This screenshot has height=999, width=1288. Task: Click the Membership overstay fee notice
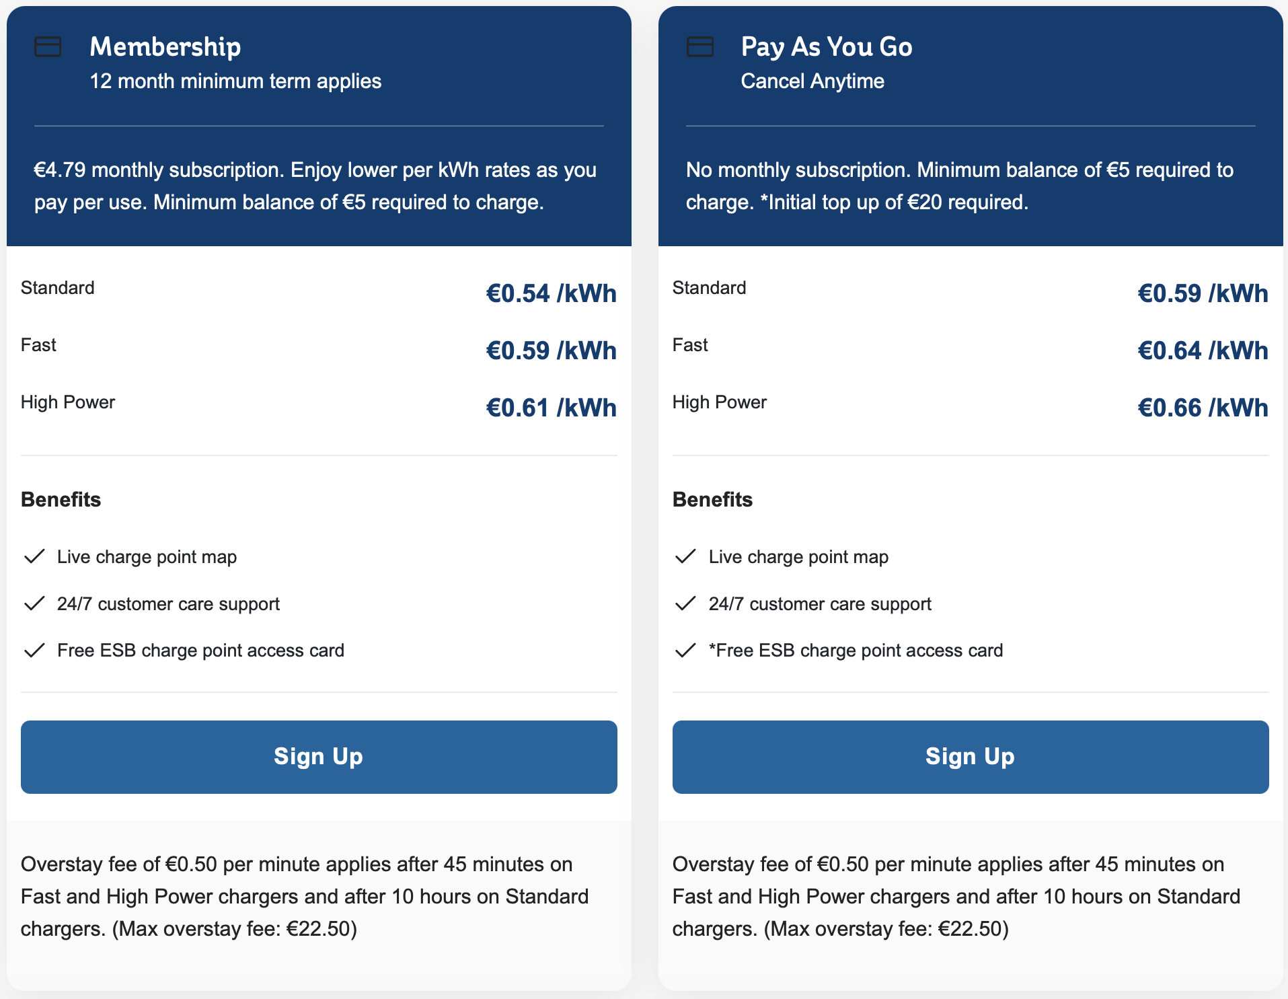305,896
